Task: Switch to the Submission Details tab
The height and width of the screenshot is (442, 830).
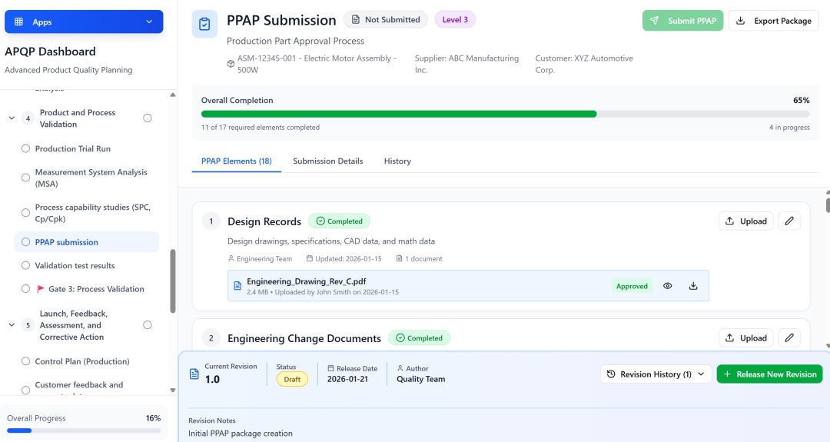Action: coord(327,161)
